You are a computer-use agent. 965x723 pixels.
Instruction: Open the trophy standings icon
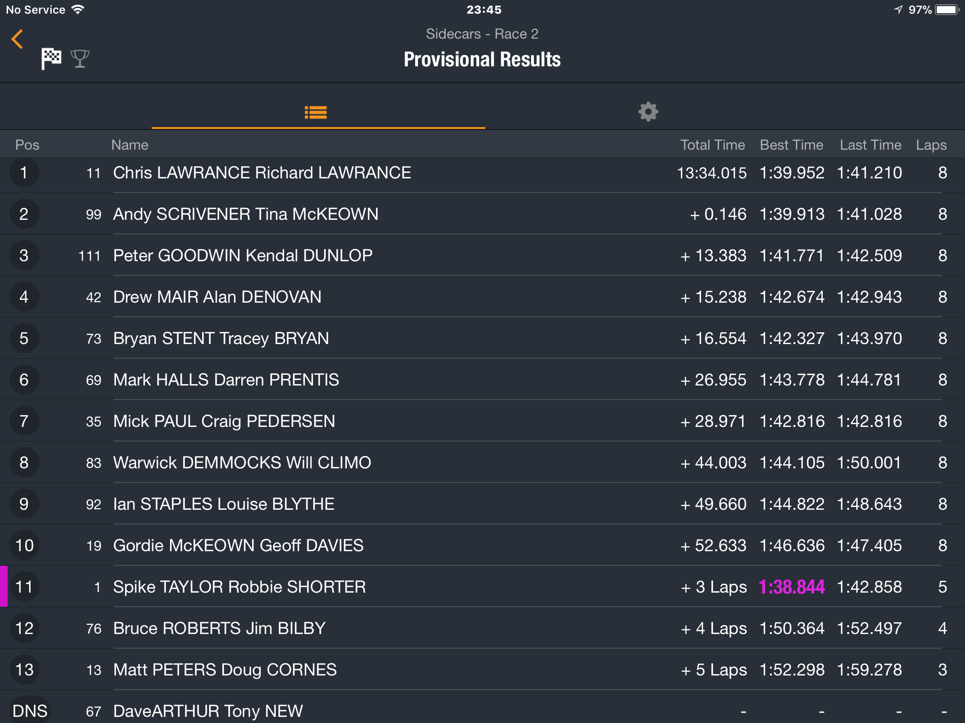(x=80, y=59)
